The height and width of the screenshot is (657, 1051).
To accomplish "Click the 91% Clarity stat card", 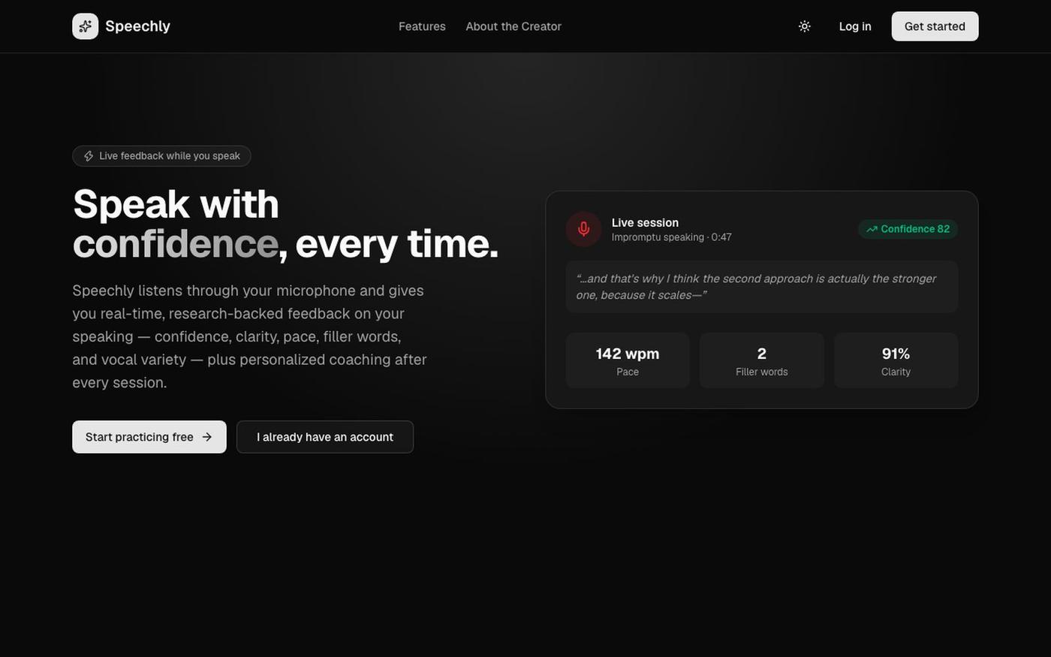I will pos(896,360).
